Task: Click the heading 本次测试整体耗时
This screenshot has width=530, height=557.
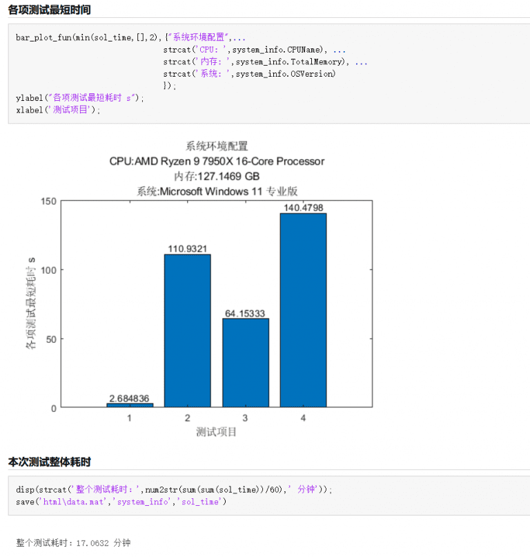Action: 49,462
